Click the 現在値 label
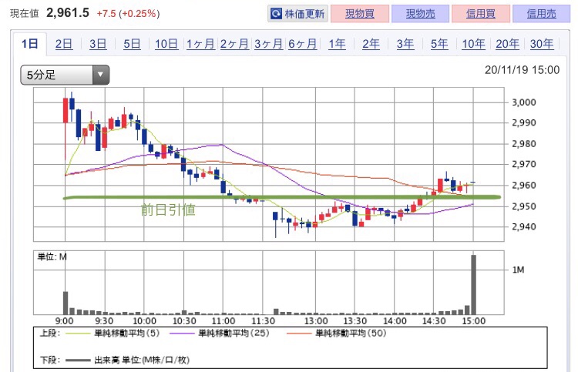 (x=25, y=14)
